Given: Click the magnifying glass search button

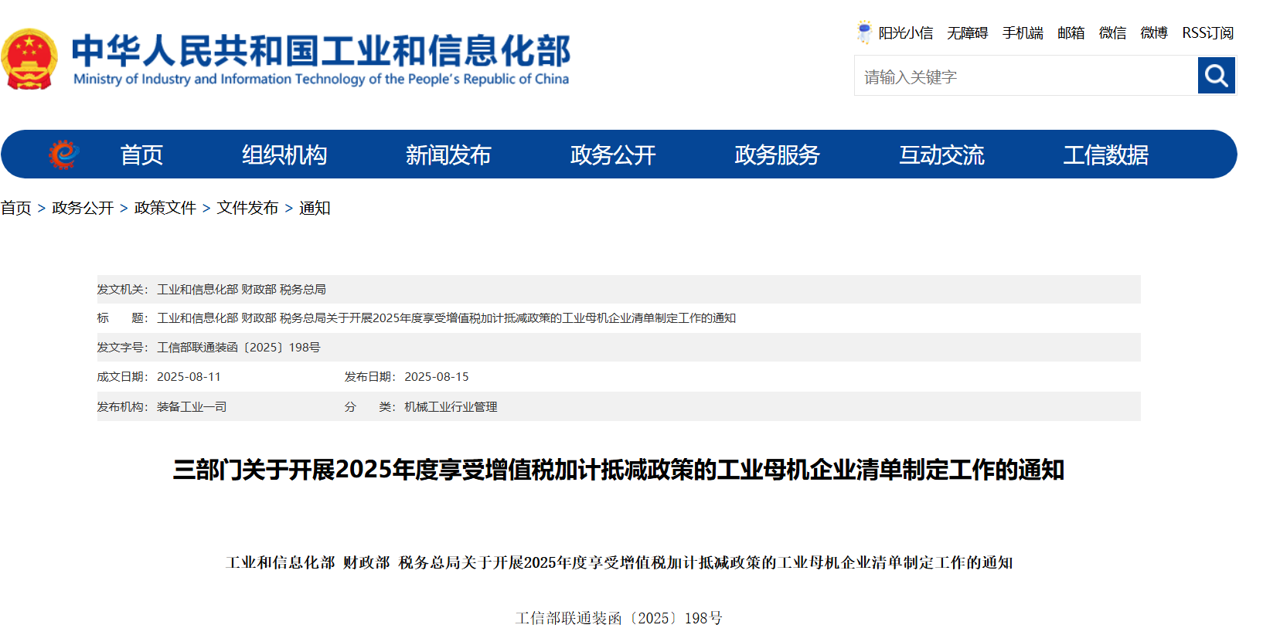Looking at the screenshot, I should [x=1216, y=76].
